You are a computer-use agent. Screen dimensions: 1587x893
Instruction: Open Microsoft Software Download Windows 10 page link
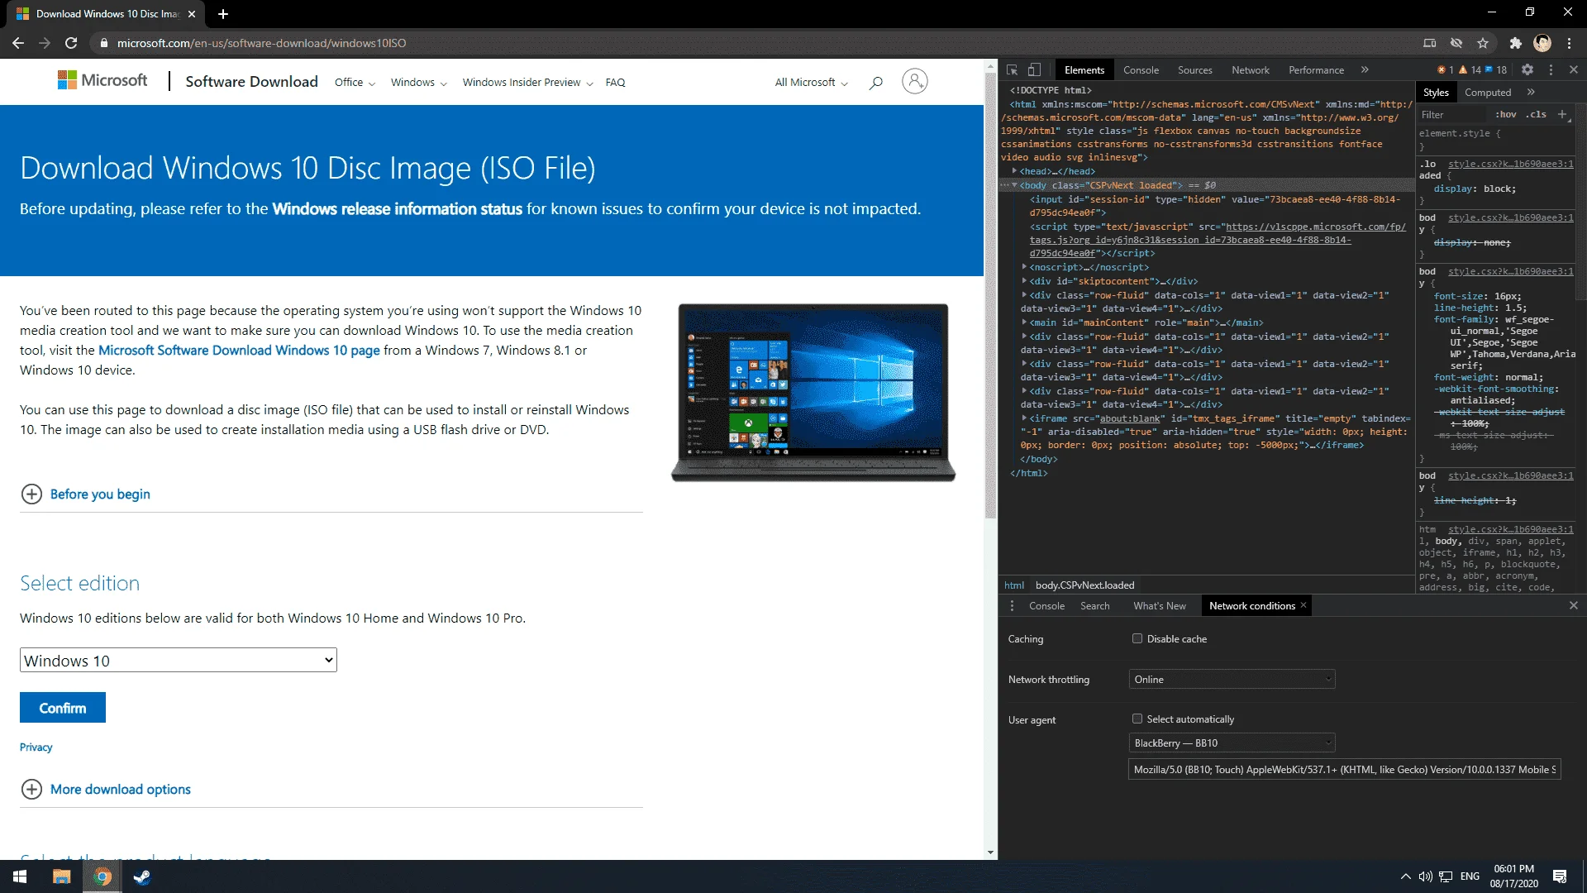point(239,351)
